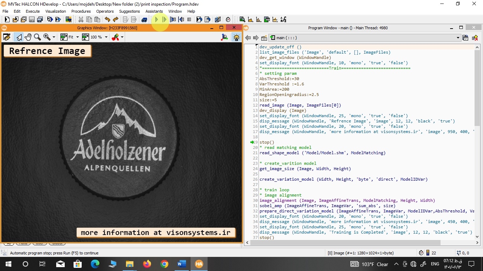Click the Back arrow in Program Window

click(x=248, y=38)
